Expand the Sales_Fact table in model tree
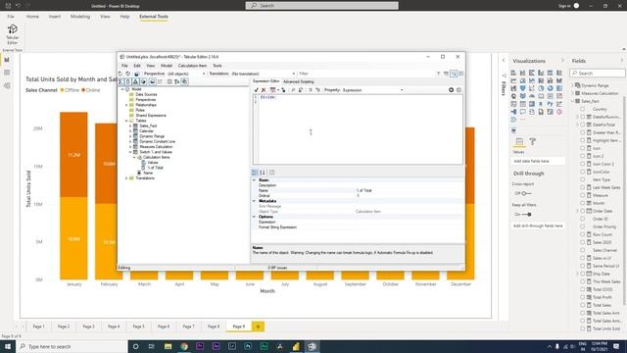 130,126
